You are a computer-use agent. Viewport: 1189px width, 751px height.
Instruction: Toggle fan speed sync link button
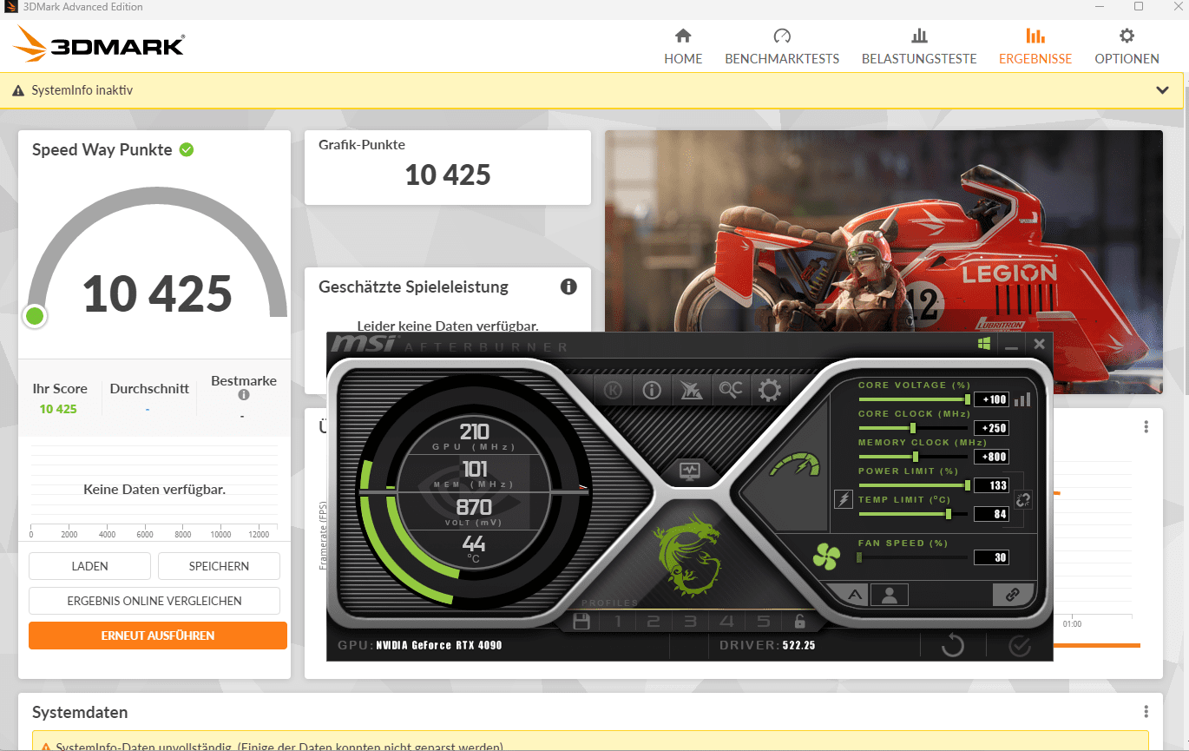[1012, 595]
